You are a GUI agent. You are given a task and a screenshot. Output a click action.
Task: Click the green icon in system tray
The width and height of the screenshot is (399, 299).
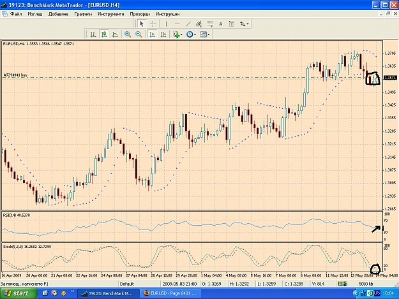(x=370, y=293)
